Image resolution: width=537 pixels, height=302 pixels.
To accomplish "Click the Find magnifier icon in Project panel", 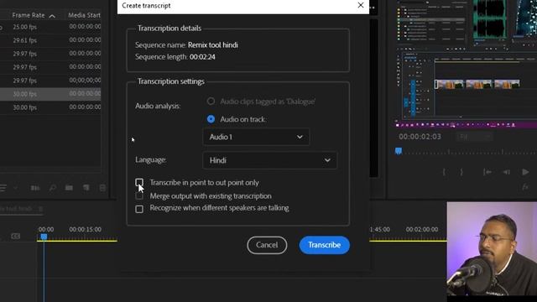I will [52, 188].
